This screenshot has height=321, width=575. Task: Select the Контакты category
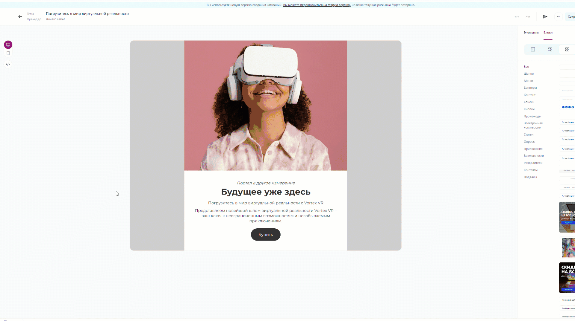530,170
